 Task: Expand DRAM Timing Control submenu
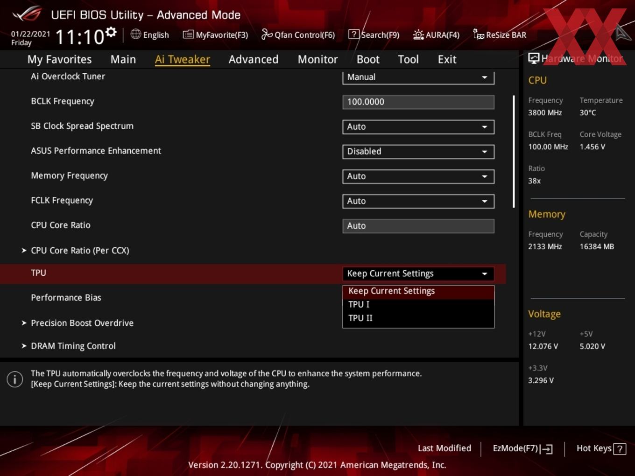tap(73, 346)
